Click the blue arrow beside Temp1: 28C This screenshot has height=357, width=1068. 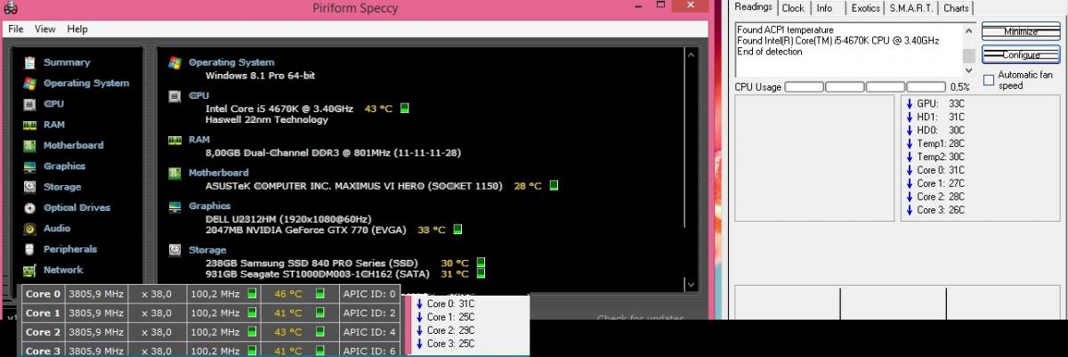pyautogui.click(x=910, y=143)
